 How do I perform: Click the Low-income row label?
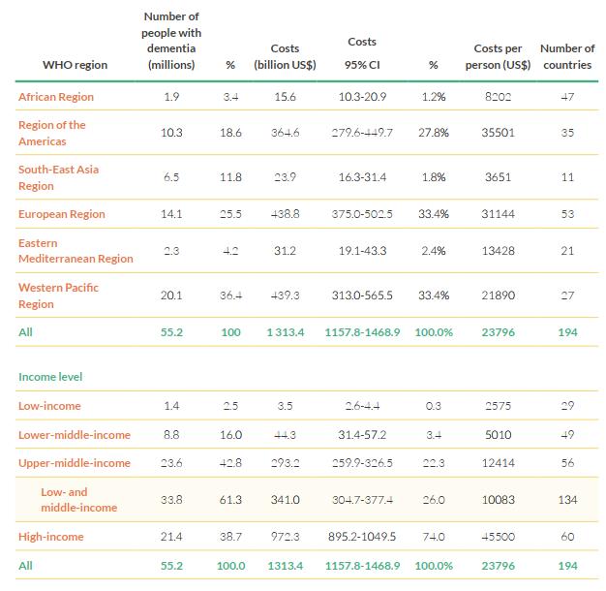49,406
